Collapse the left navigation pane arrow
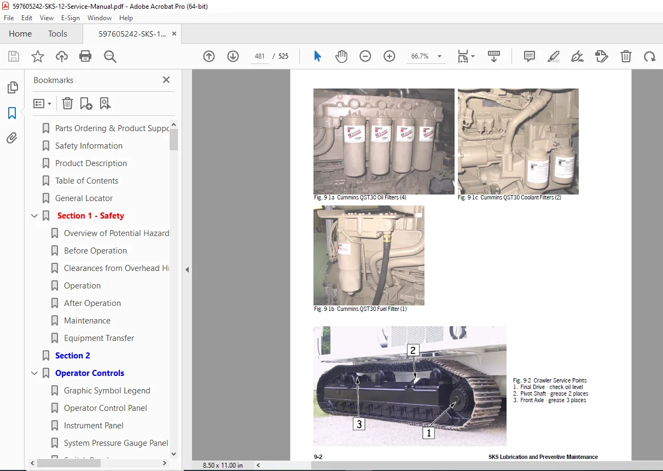This screenshot has height=471, width=663. click(x=187, y=269)
